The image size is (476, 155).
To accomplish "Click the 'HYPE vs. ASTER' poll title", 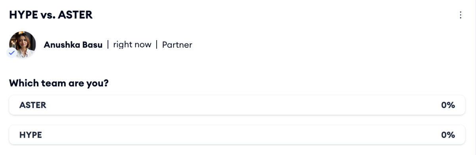I will (51, 15).
